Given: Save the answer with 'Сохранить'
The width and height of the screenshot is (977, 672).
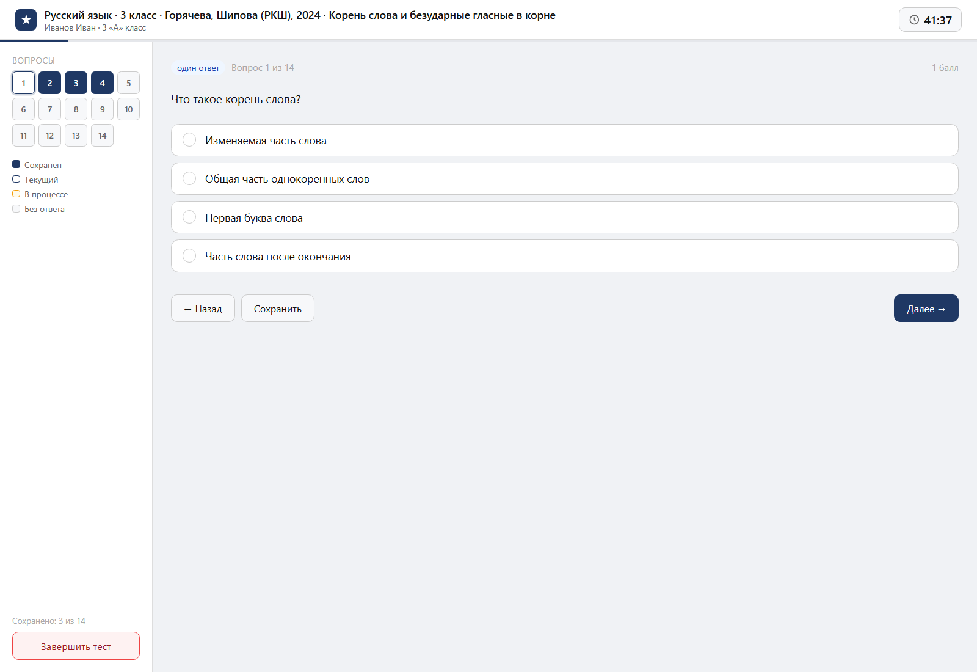Looking at the screenshot, I should [x=278, y=309].
